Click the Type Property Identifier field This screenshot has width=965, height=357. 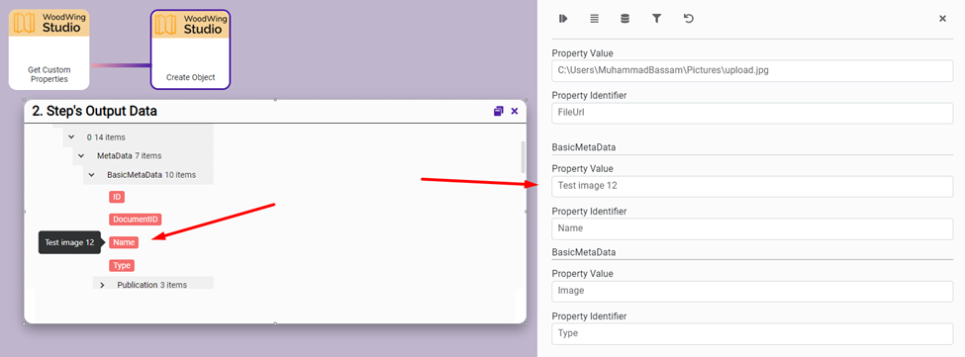click(752, 333)
